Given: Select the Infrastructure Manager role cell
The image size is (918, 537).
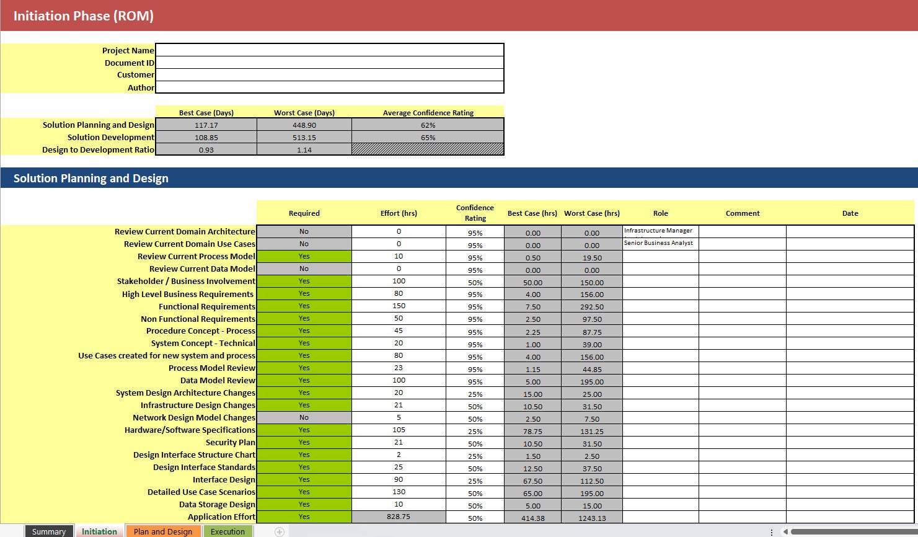Looking at the screenshot, I should coord(661,231).
